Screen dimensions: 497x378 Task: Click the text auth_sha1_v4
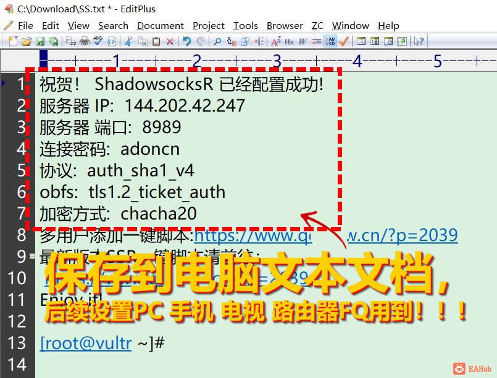click(140, 171)
